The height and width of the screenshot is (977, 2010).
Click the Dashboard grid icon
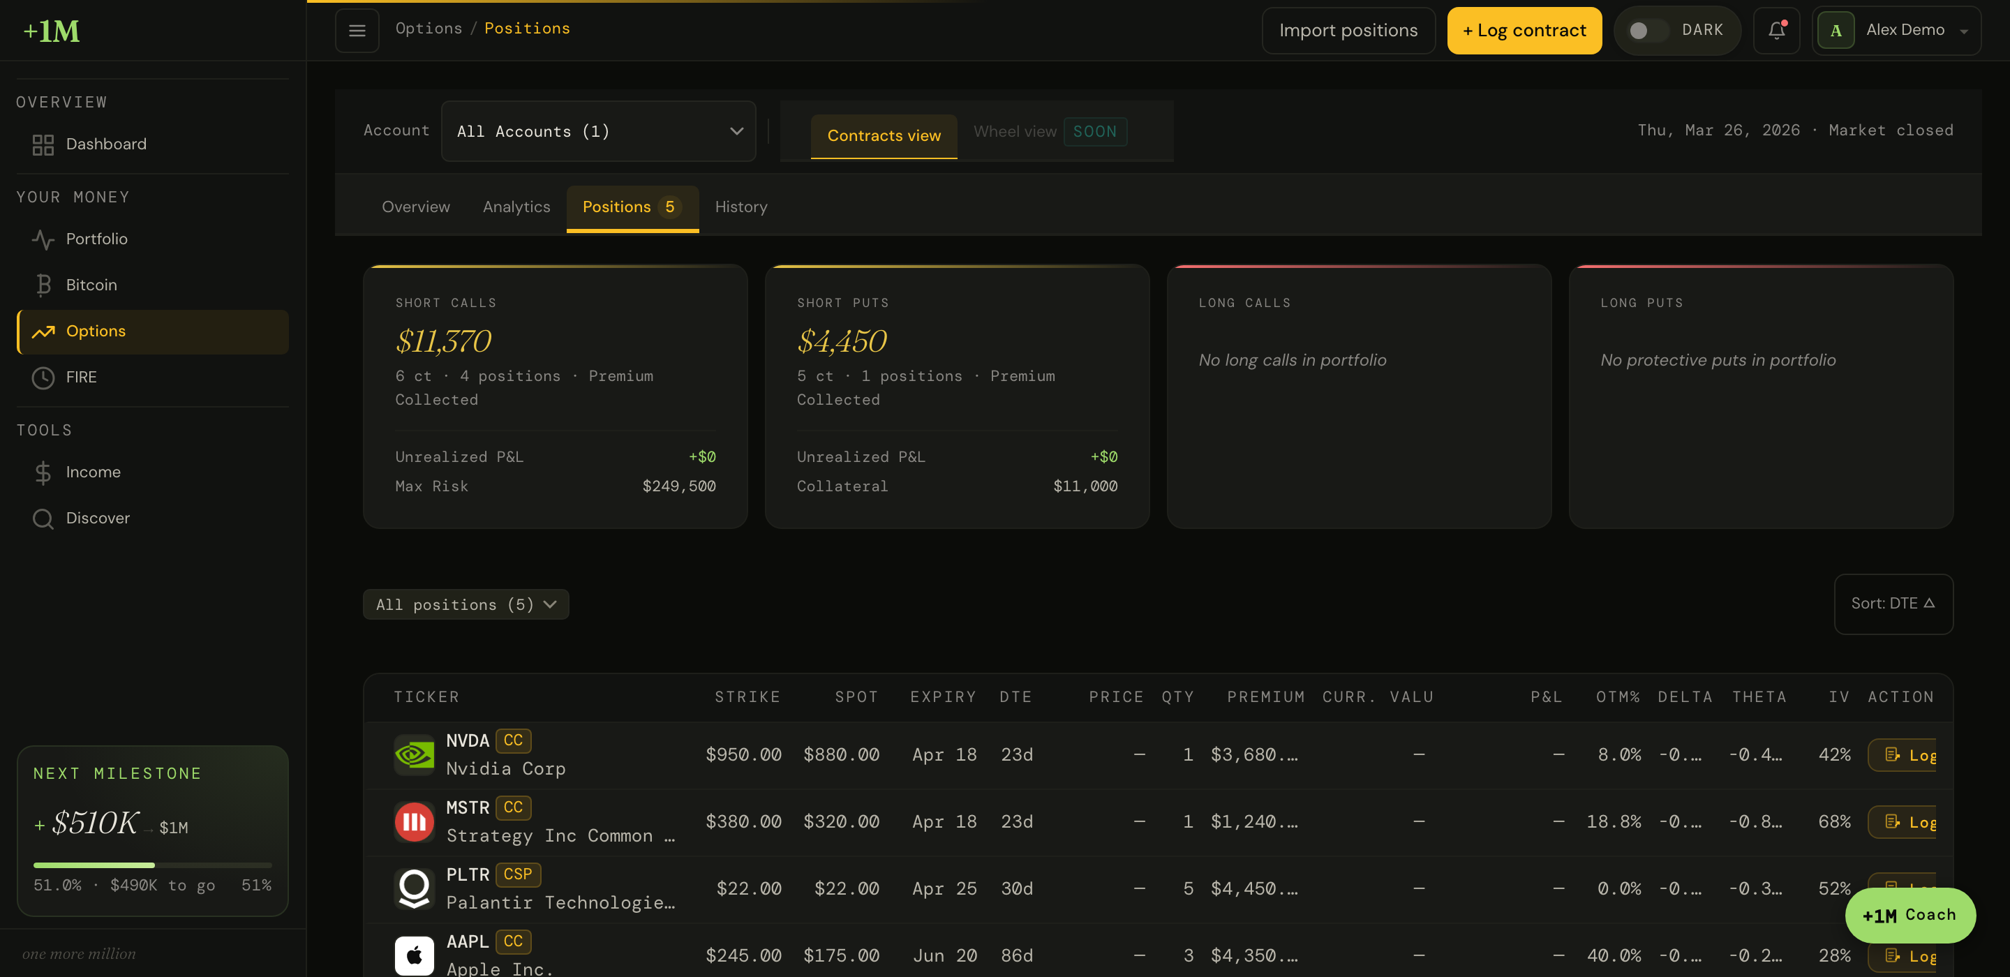[x=43, y=144]
